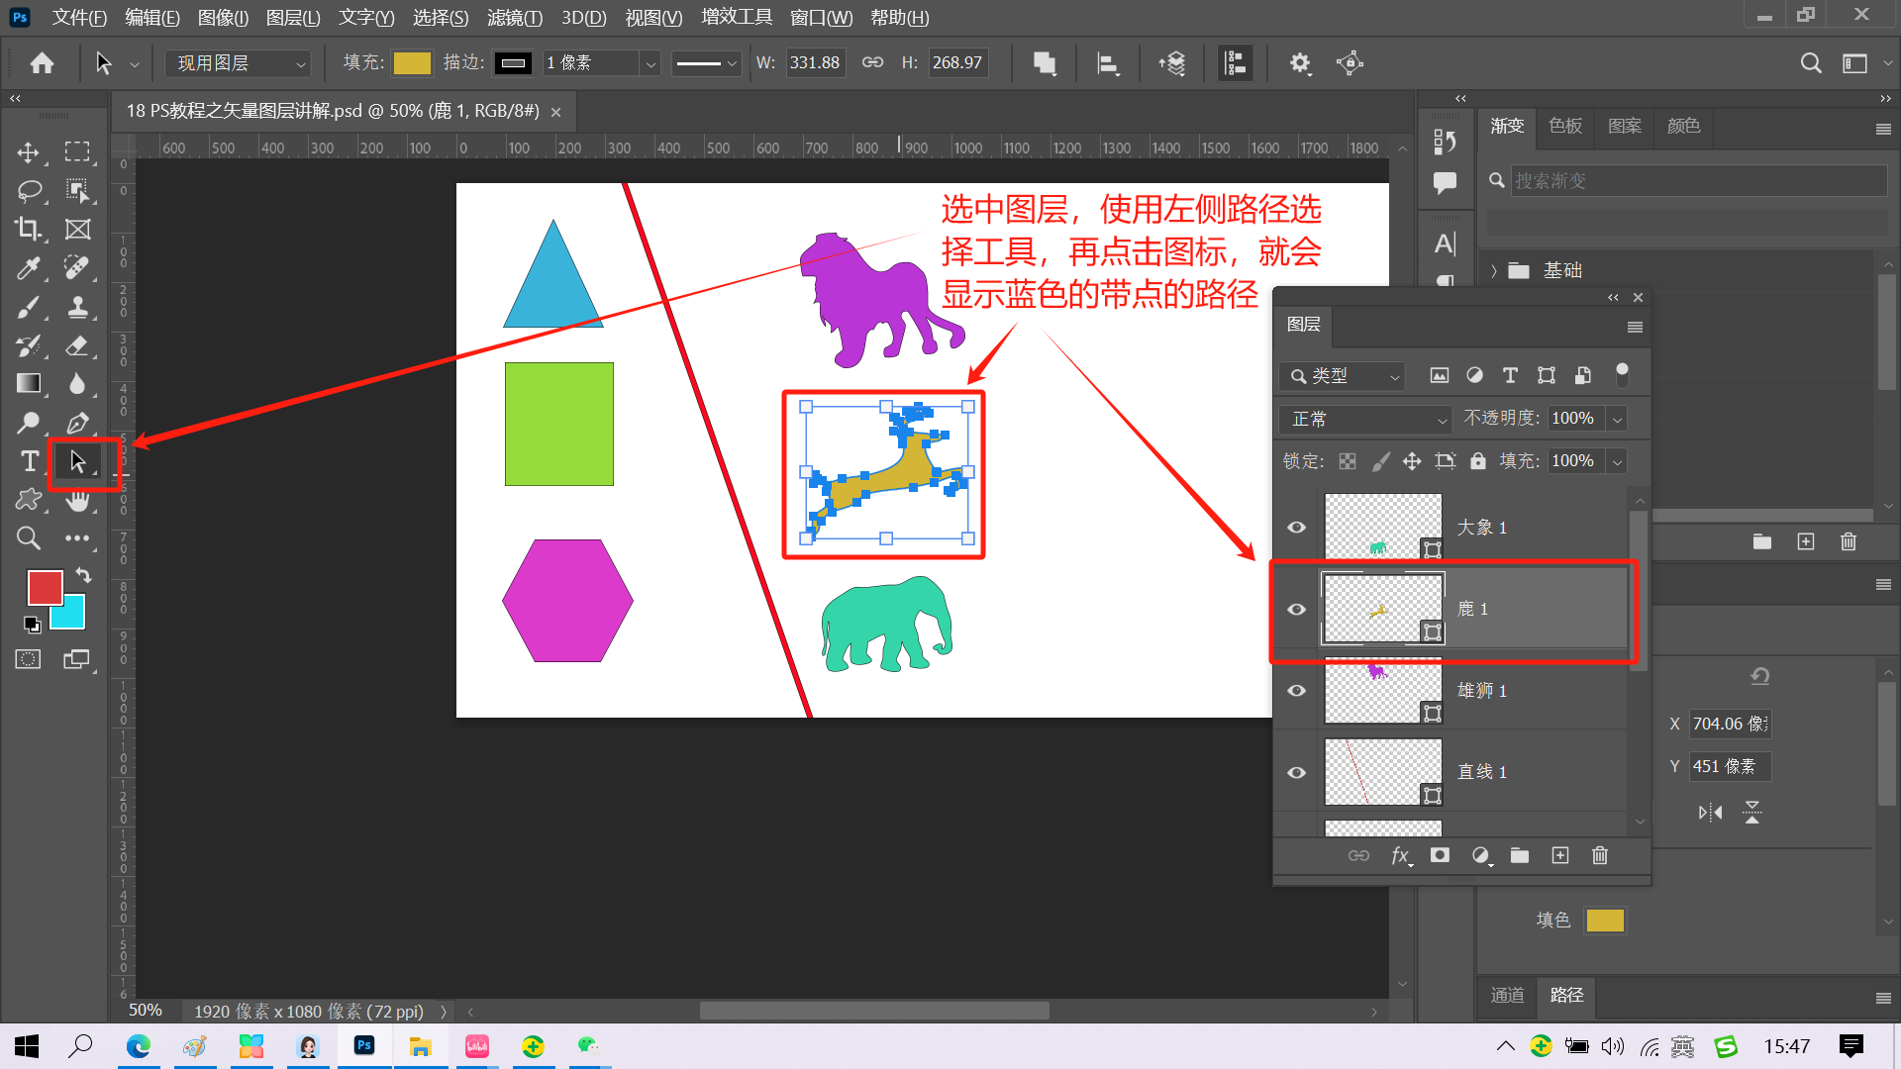1901x1069 pixels.
Task: Open the 正常 blend mode dropdown
Action: 1365,419
